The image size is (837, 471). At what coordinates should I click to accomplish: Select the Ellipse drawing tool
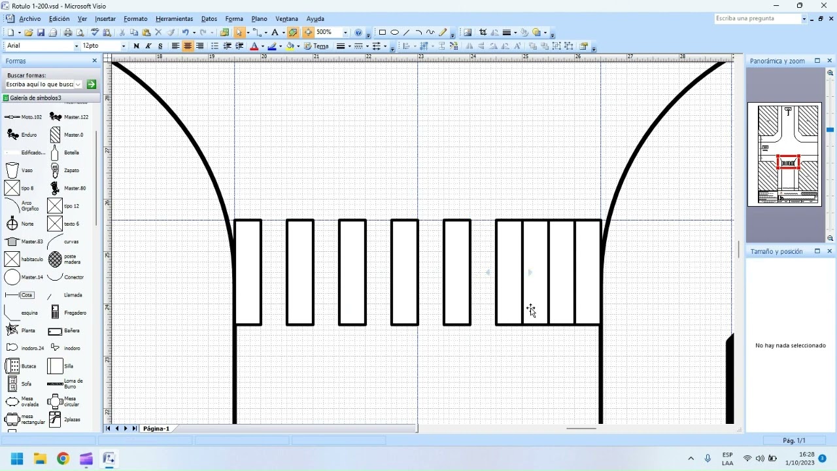point(394,32)
